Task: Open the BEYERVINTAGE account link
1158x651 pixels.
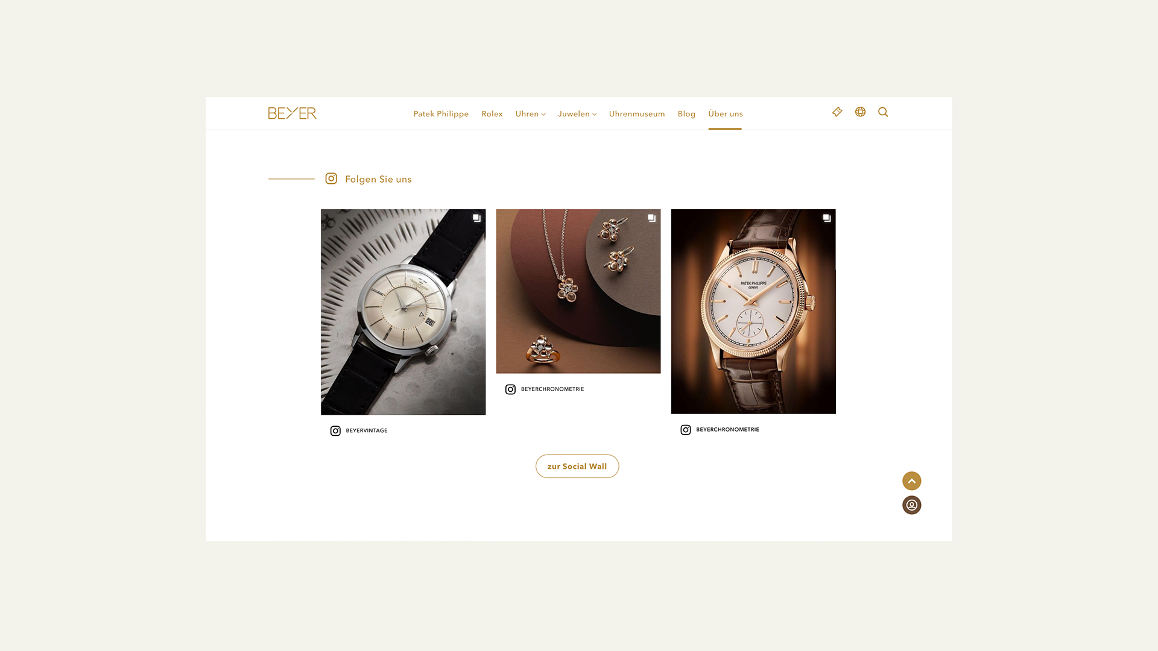Action: point(367,431)
